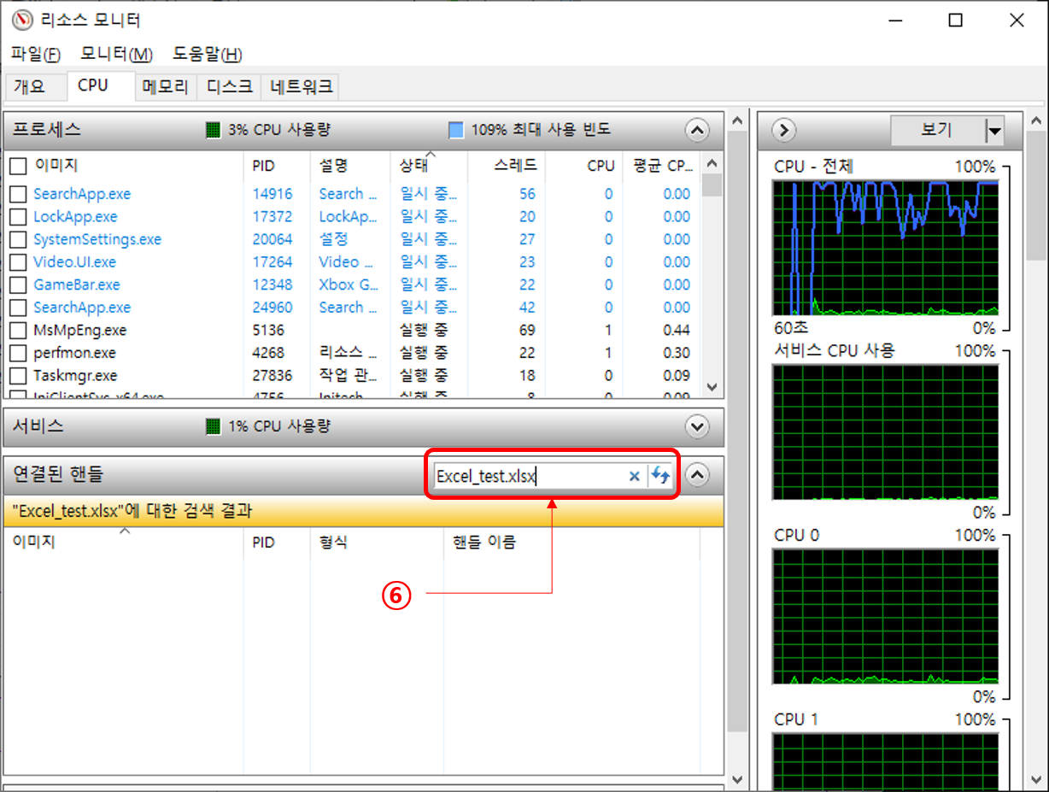The width and height of the screenshot is (1049, 792).
Task: Clear the handle search box with the X icon
Action: (634, 476)
